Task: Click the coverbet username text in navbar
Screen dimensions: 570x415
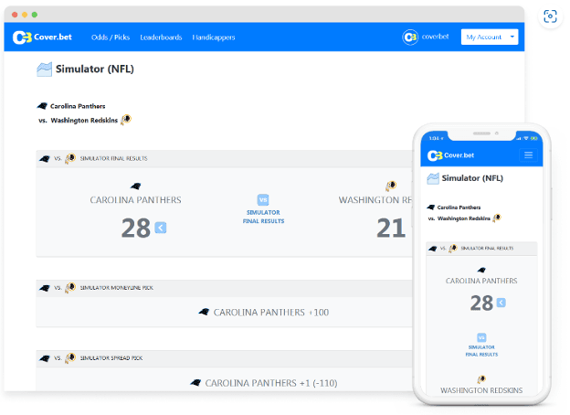Action: tap(435, 37)
